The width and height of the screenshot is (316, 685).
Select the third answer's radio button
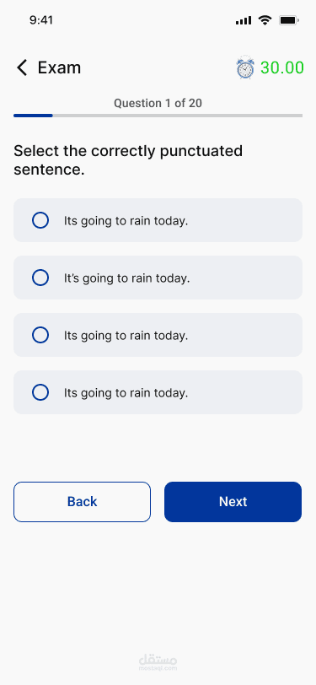(x=40, y=335)
